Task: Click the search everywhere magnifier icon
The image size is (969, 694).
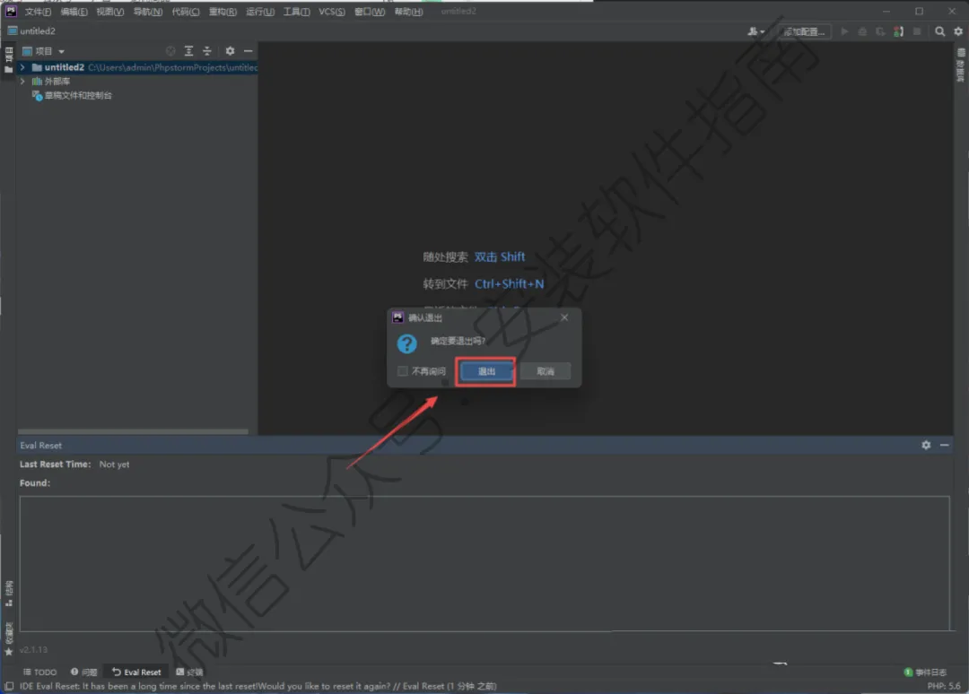Action: [940, 31]
